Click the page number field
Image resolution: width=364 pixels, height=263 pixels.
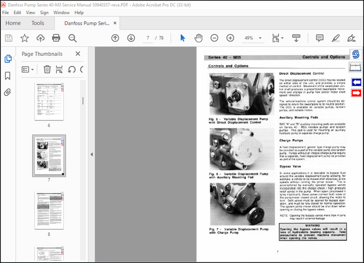click(147, 38)
